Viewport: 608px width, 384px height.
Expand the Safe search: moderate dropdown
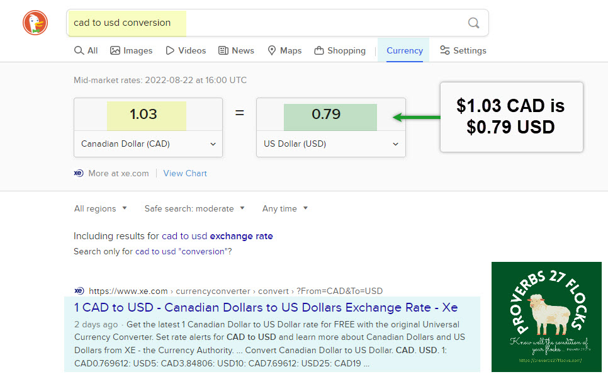pyautogui.click(x=194, y=208)
